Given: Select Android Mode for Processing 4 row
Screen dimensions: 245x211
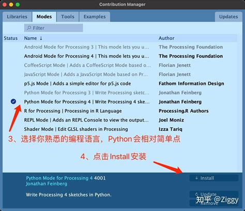Looking at the screenshot, I should 120,56.
